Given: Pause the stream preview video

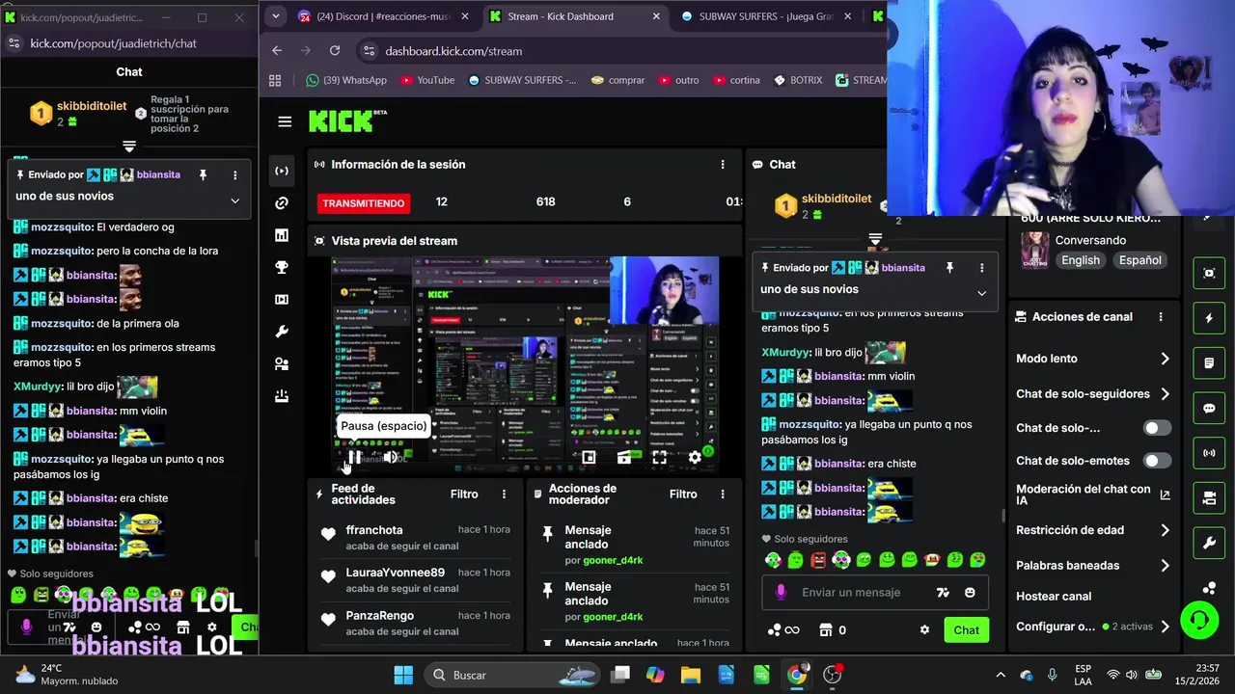Looking at the screenshot, I should pyautogui.click(x=354, y=458).
